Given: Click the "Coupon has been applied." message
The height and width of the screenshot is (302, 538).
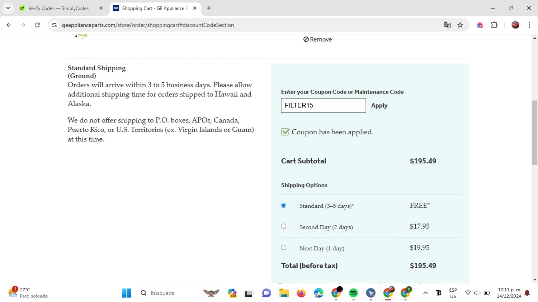Looking at the screenshot, I should [332, 132].
